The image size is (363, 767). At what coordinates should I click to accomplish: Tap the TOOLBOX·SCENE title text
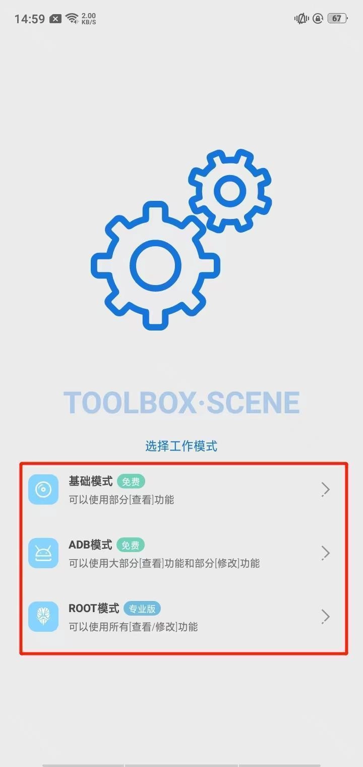[x=181, y=402]
